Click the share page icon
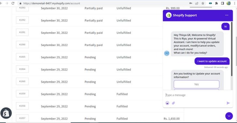 (197, 3)
